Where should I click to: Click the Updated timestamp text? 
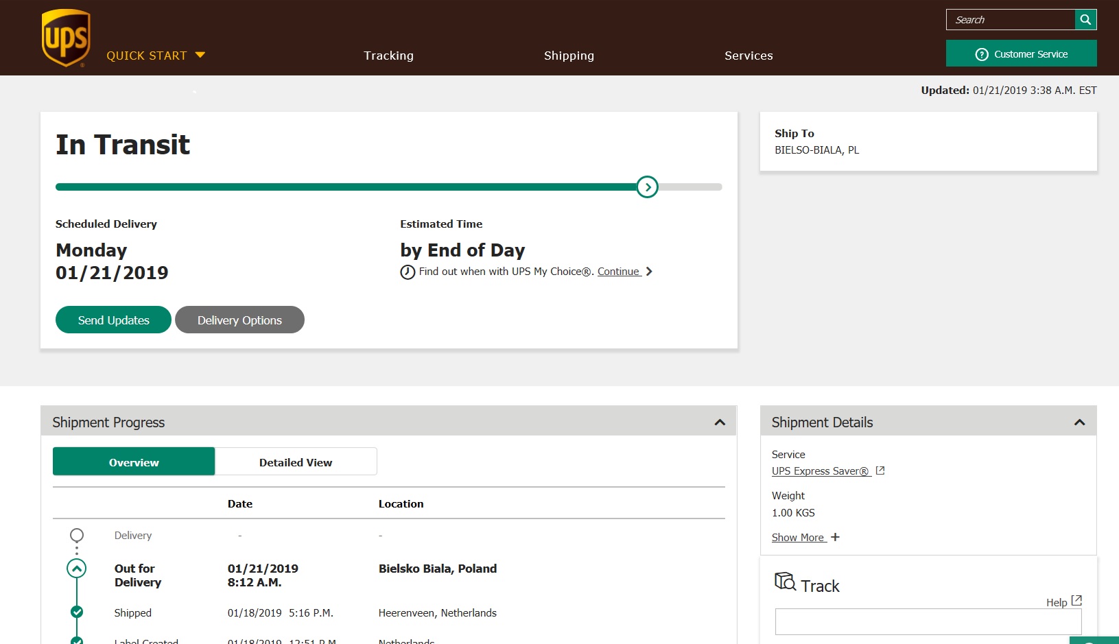(1009, 91)
